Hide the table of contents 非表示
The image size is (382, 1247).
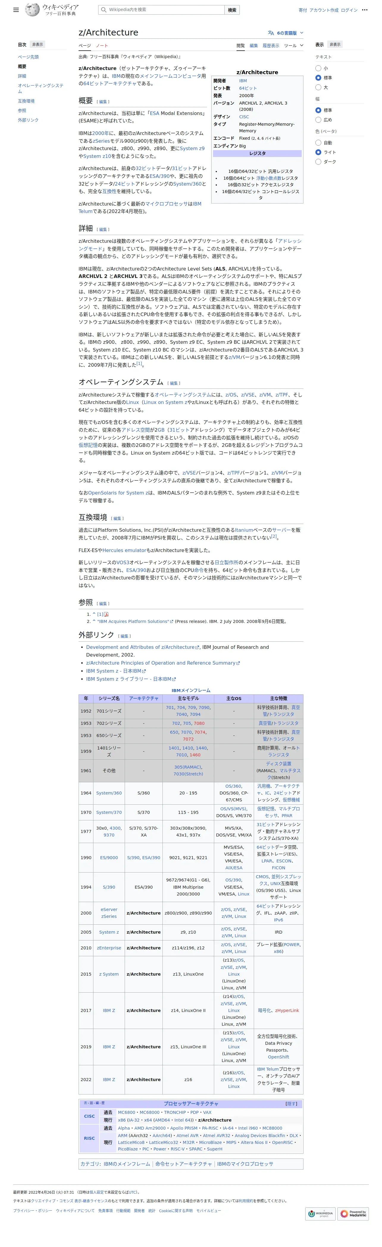(x=38, y=45)
